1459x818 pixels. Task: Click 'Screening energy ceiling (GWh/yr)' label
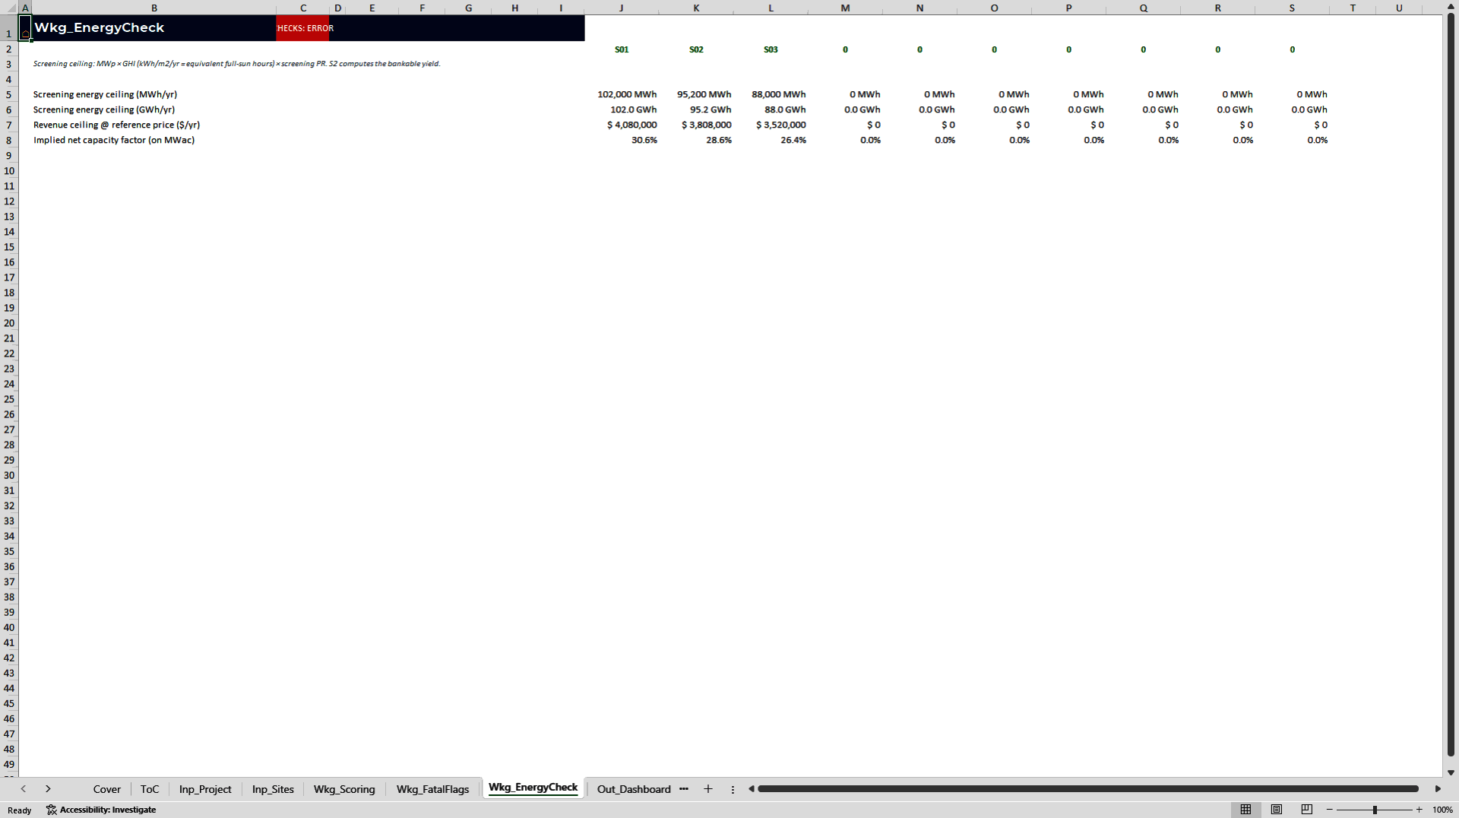point(104,109)
